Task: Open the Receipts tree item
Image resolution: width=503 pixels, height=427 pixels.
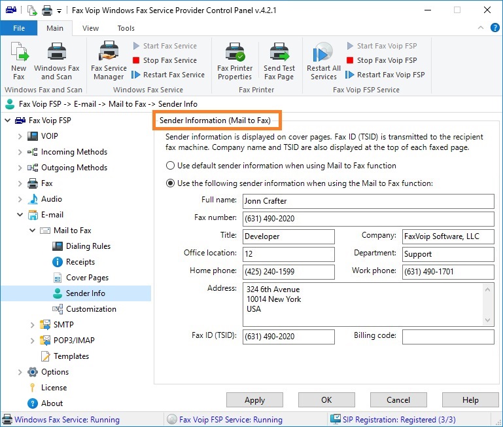Action: (74, 262)
